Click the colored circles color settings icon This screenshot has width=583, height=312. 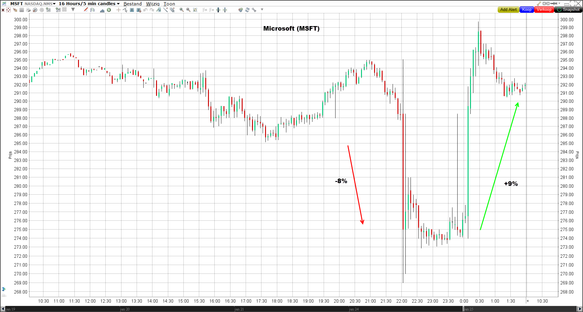(x=240, y=10)
